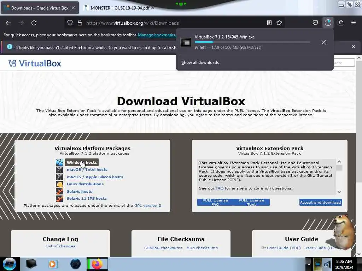Open the extensions puzzle icon
Screen dimensions: 362x271
(341, 23)
